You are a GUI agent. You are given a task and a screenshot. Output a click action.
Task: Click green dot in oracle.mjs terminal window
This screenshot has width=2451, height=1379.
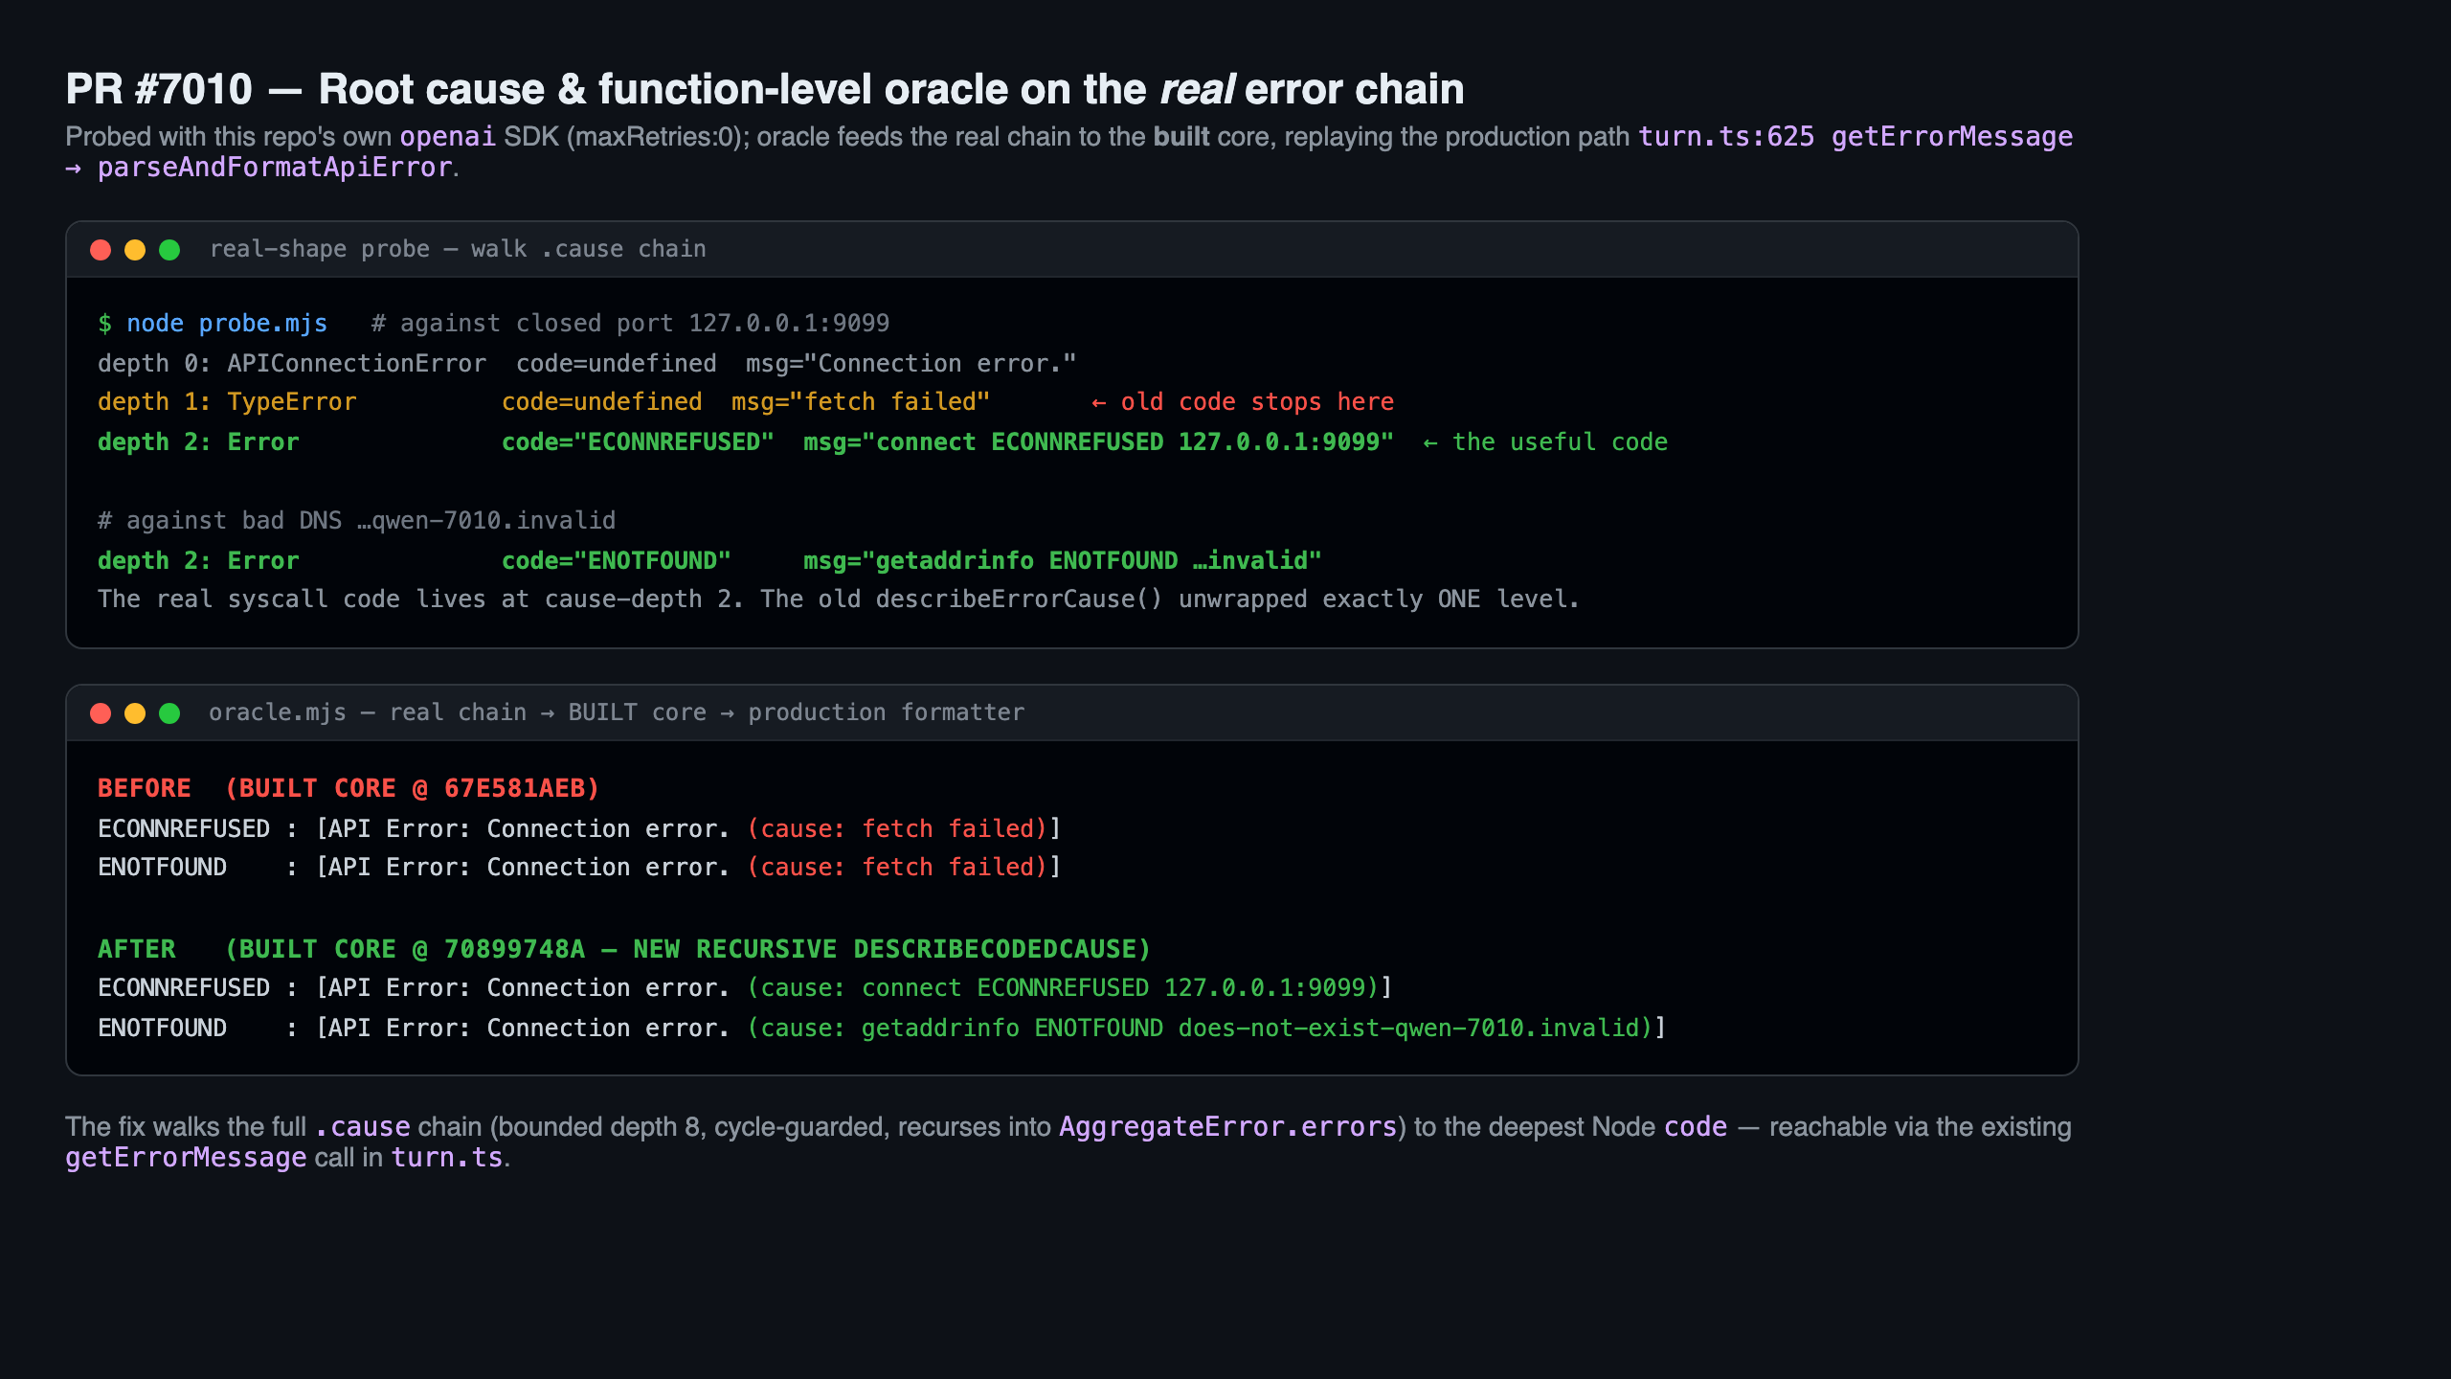point(169,713)
